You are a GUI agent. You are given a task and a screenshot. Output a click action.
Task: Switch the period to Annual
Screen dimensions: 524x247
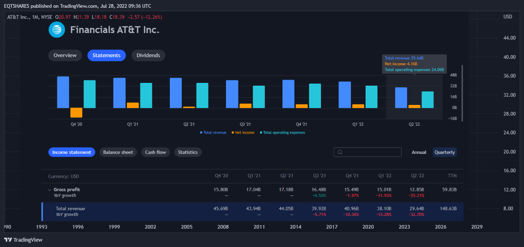[419, 152]
